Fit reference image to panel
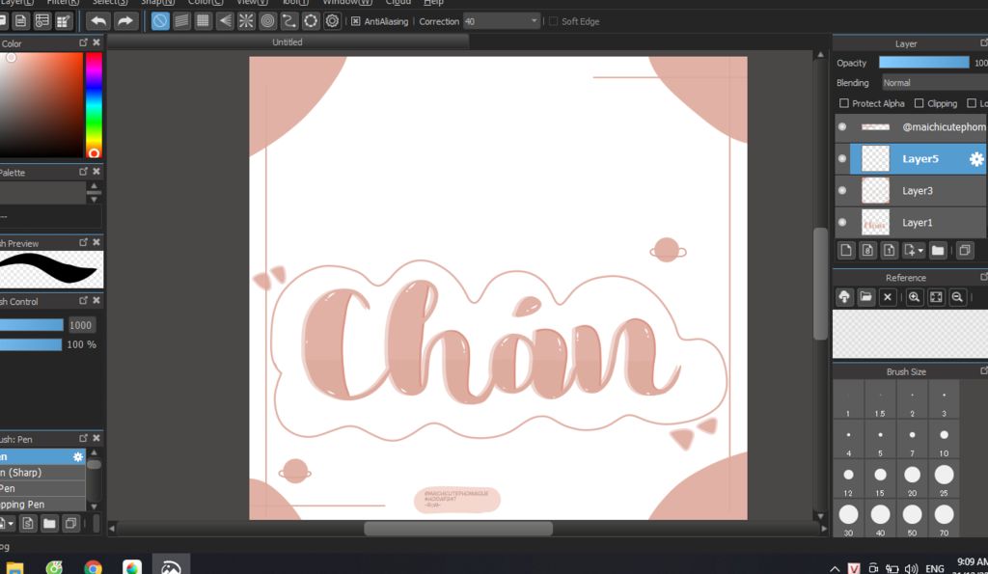This screenshot has width=988, height=574. coord(936,297)
